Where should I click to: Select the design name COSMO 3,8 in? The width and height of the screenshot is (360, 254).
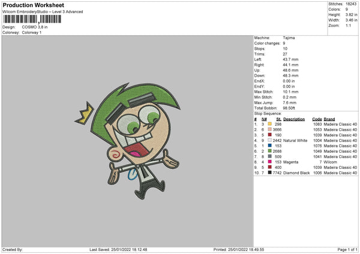[x=35, y=27]
